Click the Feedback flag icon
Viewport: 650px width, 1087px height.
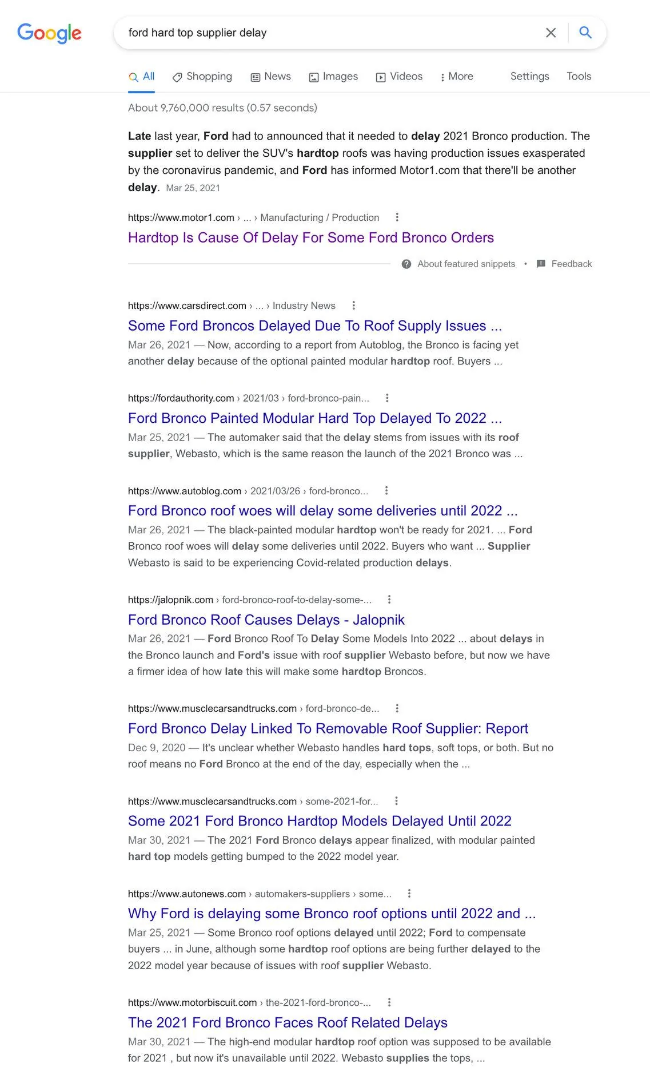pyautogui.click(x=541, y=264)
